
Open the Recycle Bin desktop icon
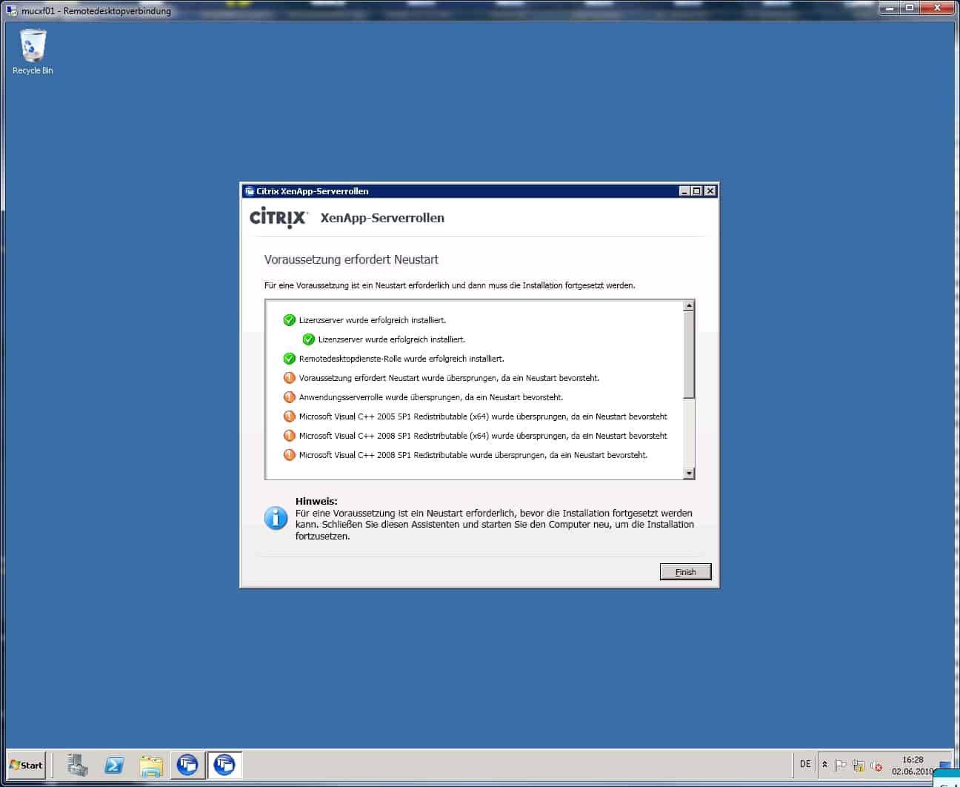33,52
